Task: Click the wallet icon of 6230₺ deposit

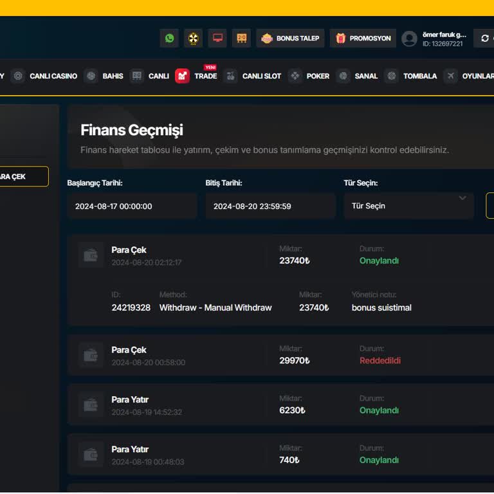Action: [91, 405]
